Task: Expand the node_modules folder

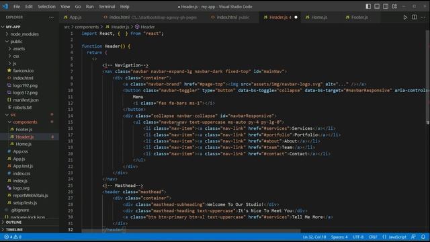Action: pyautogui.click(x=30, y=34)
